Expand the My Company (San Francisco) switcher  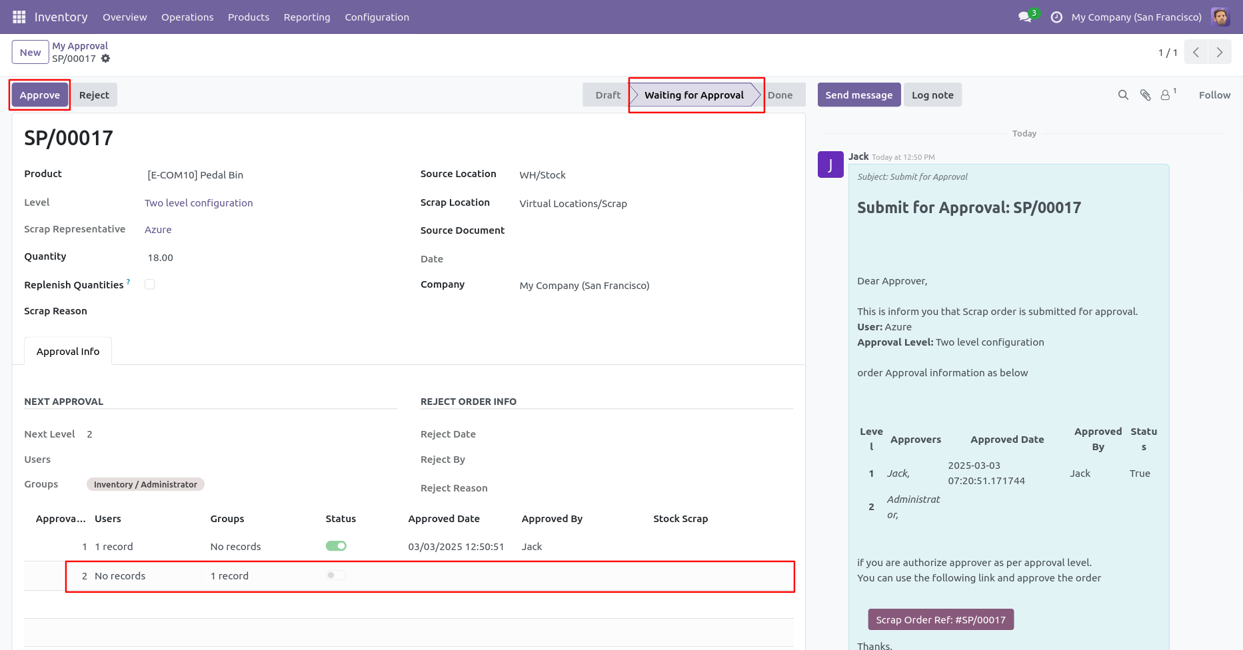1136,17
